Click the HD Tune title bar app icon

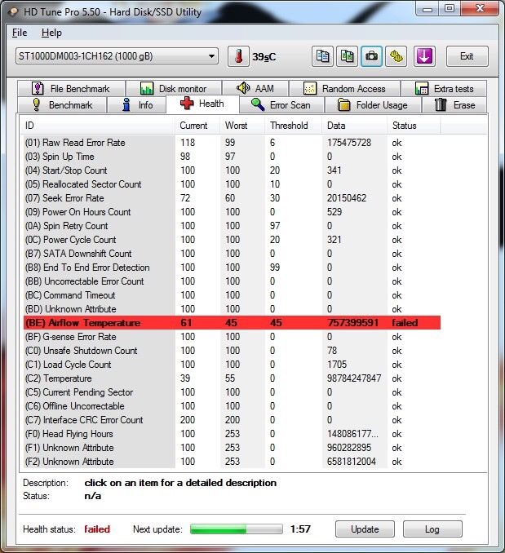[x=13, y=12]
